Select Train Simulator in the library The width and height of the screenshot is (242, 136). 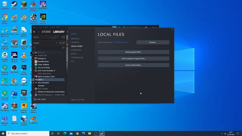pyautogui.click(x=43, y=83)
